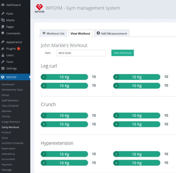Click the workout Date input field
The width and height of the screenshot is (176, 173).
coord(81,53)
